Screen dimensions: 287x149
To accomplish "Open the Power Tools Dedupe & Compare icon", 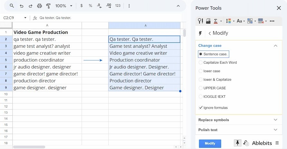I will [x=208, y=21].
